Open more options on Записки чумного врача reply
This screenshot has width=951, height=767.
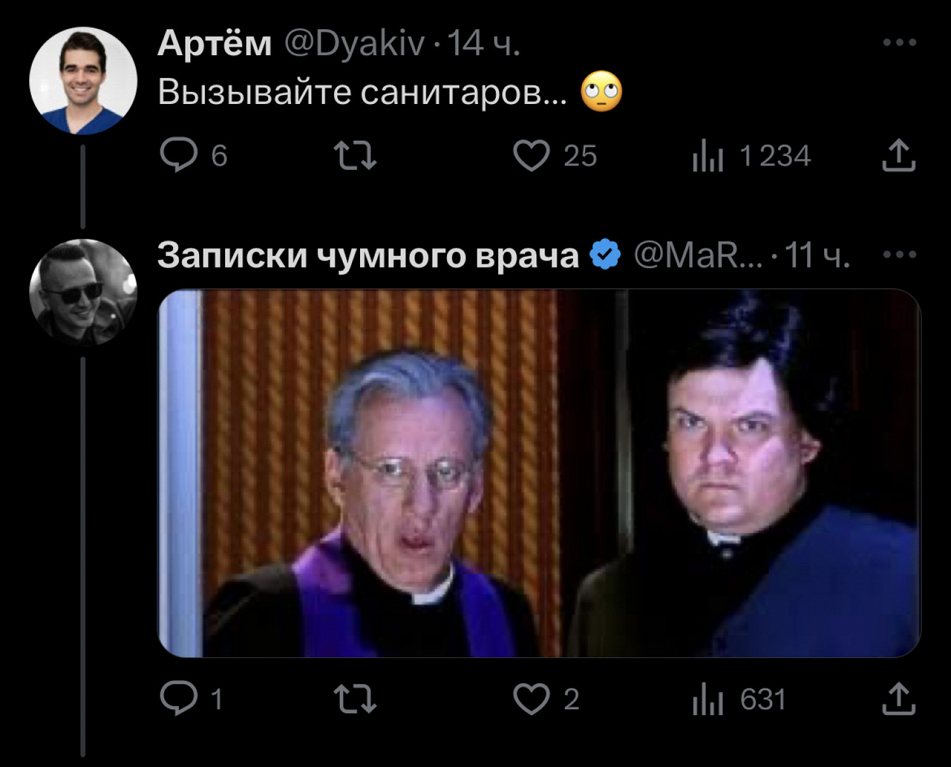point(900,255)
